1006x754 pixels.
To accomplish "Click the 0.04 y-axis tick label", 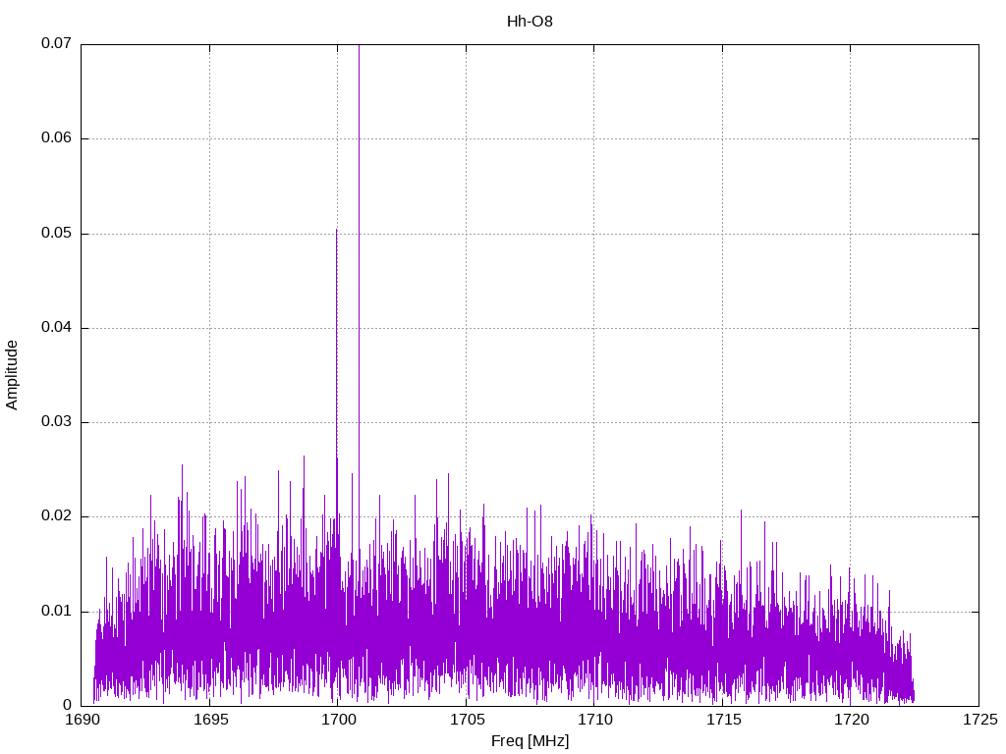I will pos(57,328).
